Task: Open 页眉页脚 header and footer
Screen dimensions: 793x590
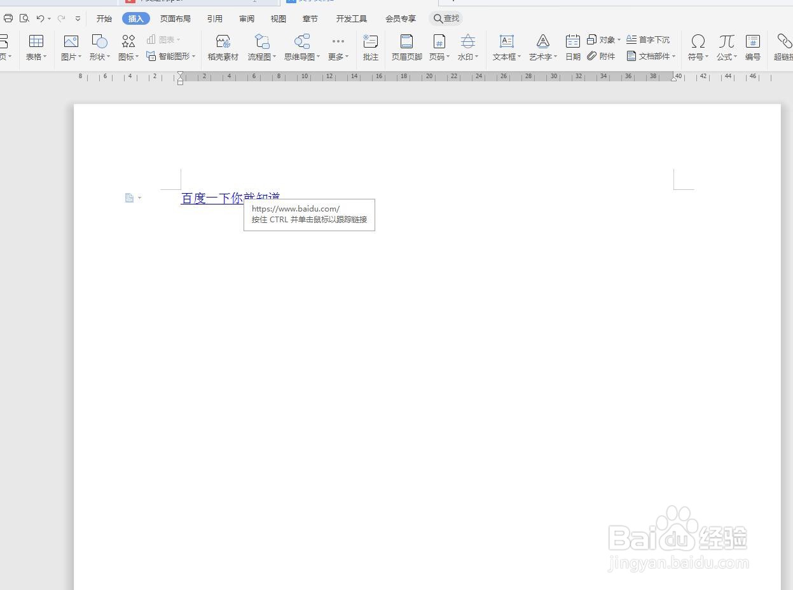Action: click(x=407, y=48)
